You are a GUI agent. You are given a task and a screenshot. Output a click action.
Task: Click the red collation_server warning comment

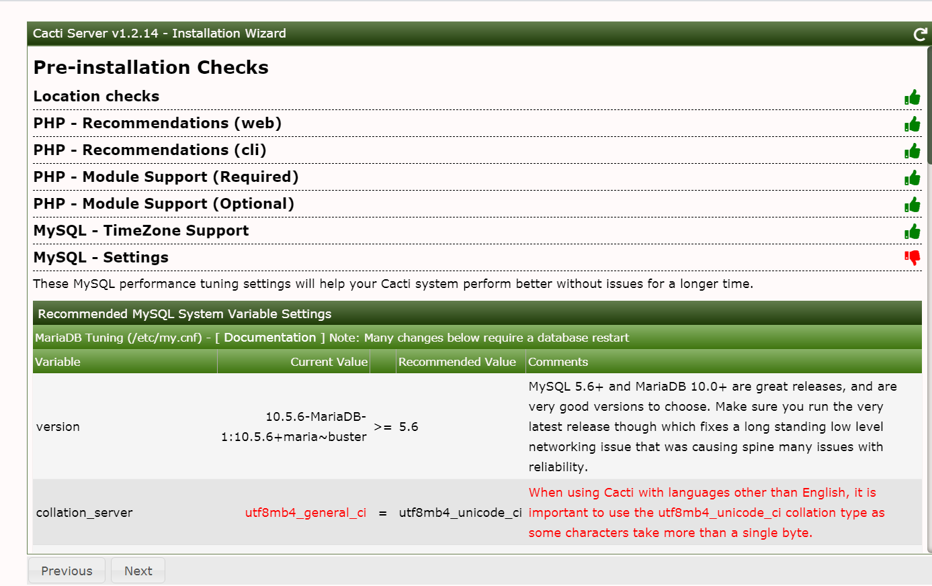click(x=706, y=513)
